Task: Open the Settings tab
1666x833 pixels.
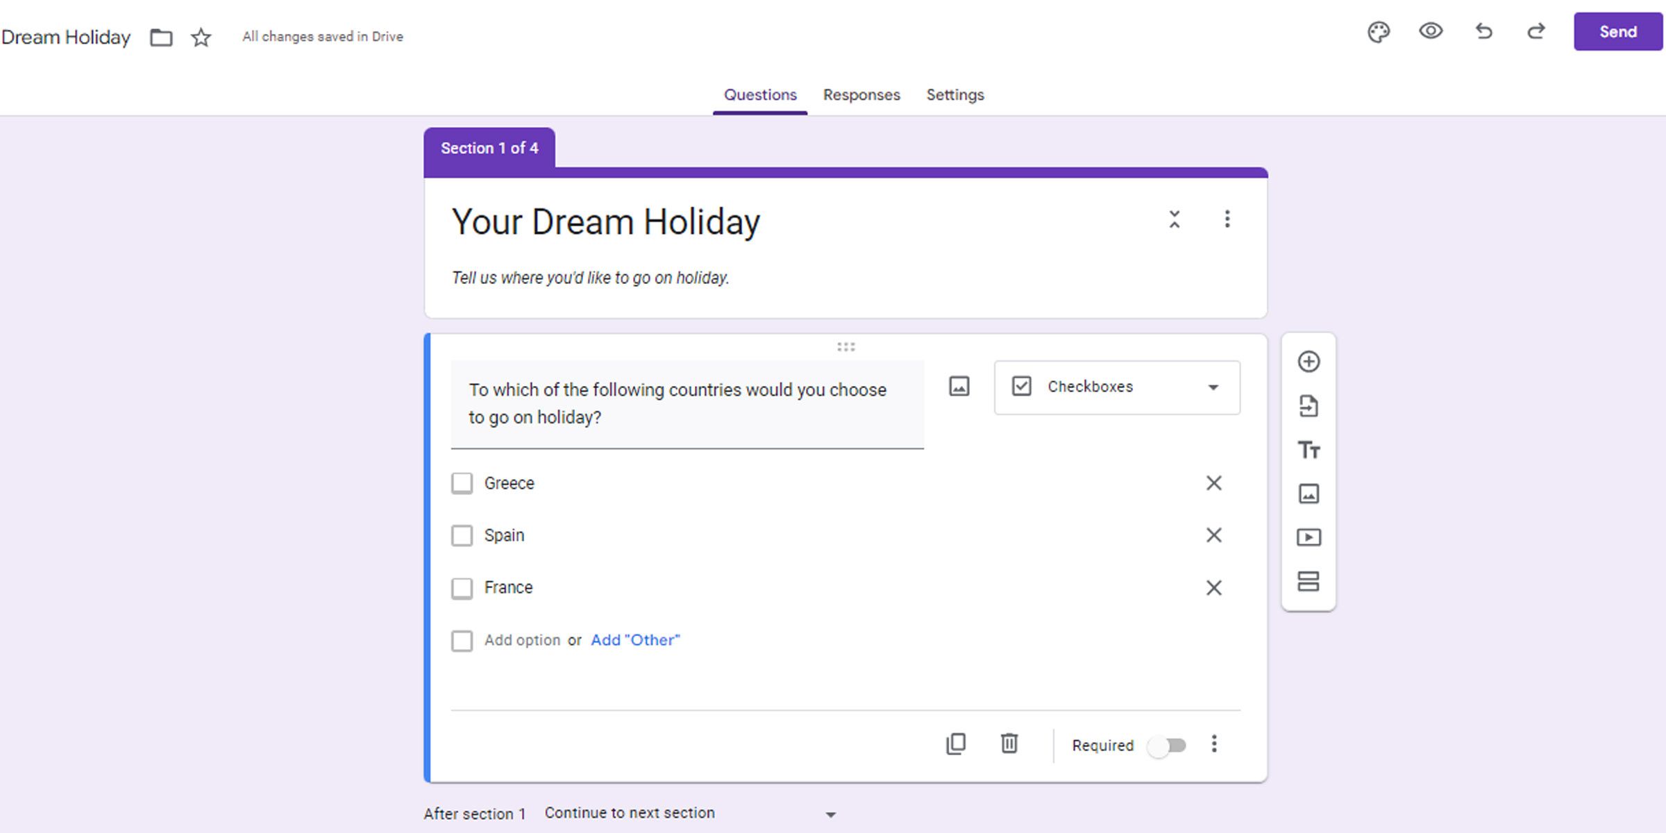Action: pos(954,95)
